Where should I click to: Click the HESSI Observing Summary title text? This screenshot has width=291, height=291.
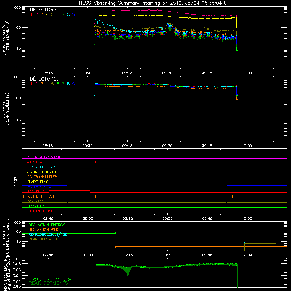(154, 3)
